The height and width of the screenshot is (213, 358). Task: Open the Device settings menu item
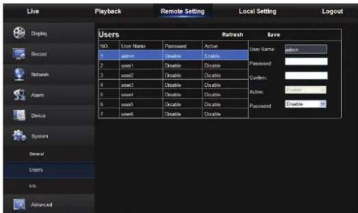[49, 115]
